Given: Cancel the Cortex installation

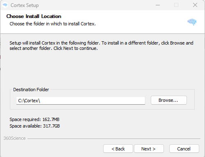Looking at the screenshot, I should (184, 149).
